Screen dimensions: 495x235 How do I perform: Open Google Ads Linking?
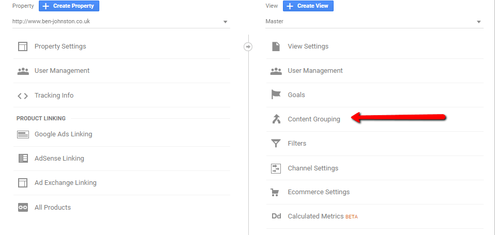pos(122,134)
